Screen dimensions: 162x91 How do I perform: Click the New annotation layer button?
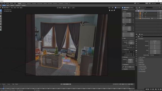click(x=130, y=67)
